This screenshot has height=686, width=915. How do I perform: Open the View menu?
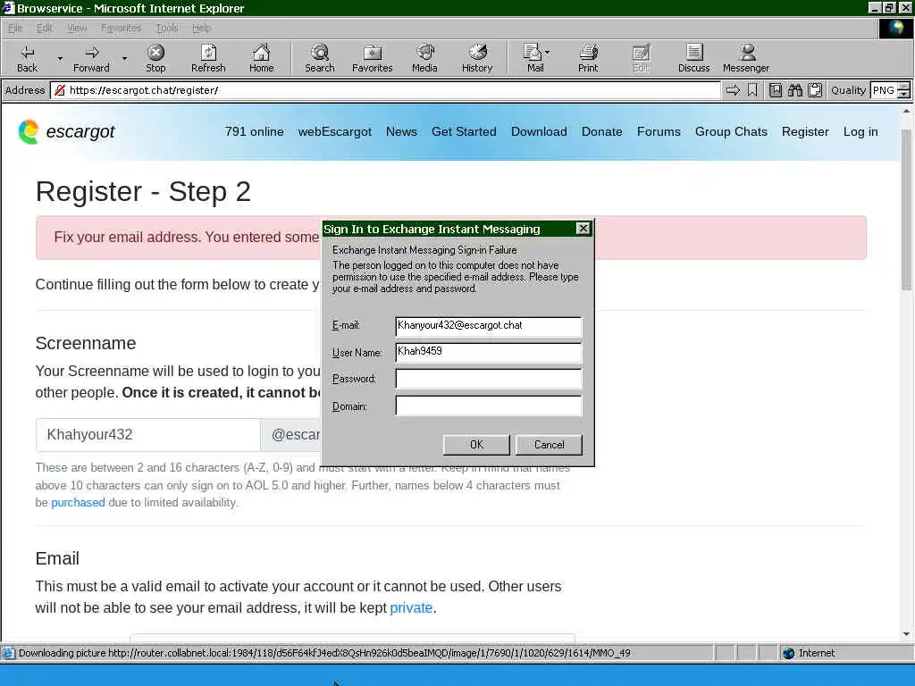click(77, 28)
